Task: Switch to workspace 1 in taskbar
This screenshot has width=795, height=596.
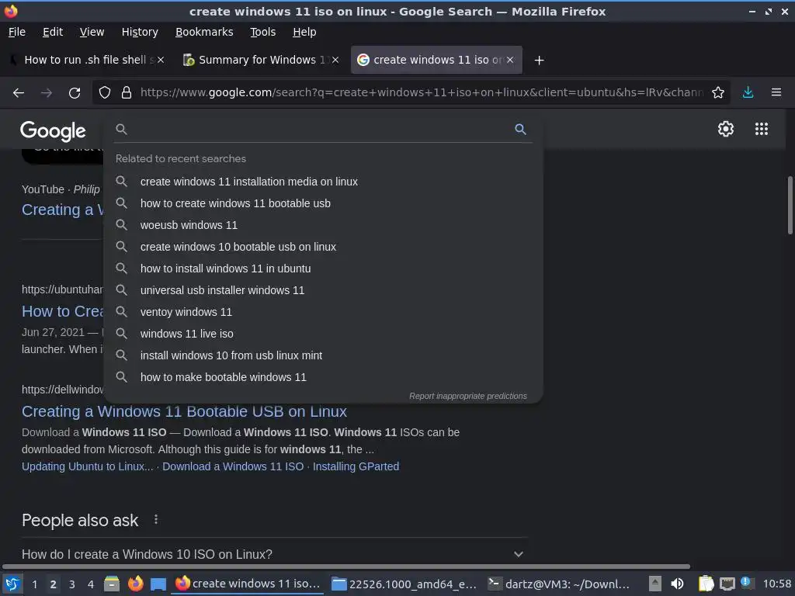Action: 34,584
